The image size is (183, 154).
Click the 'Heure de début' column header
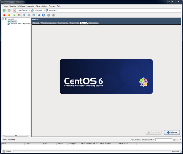[x=108, y=144]
